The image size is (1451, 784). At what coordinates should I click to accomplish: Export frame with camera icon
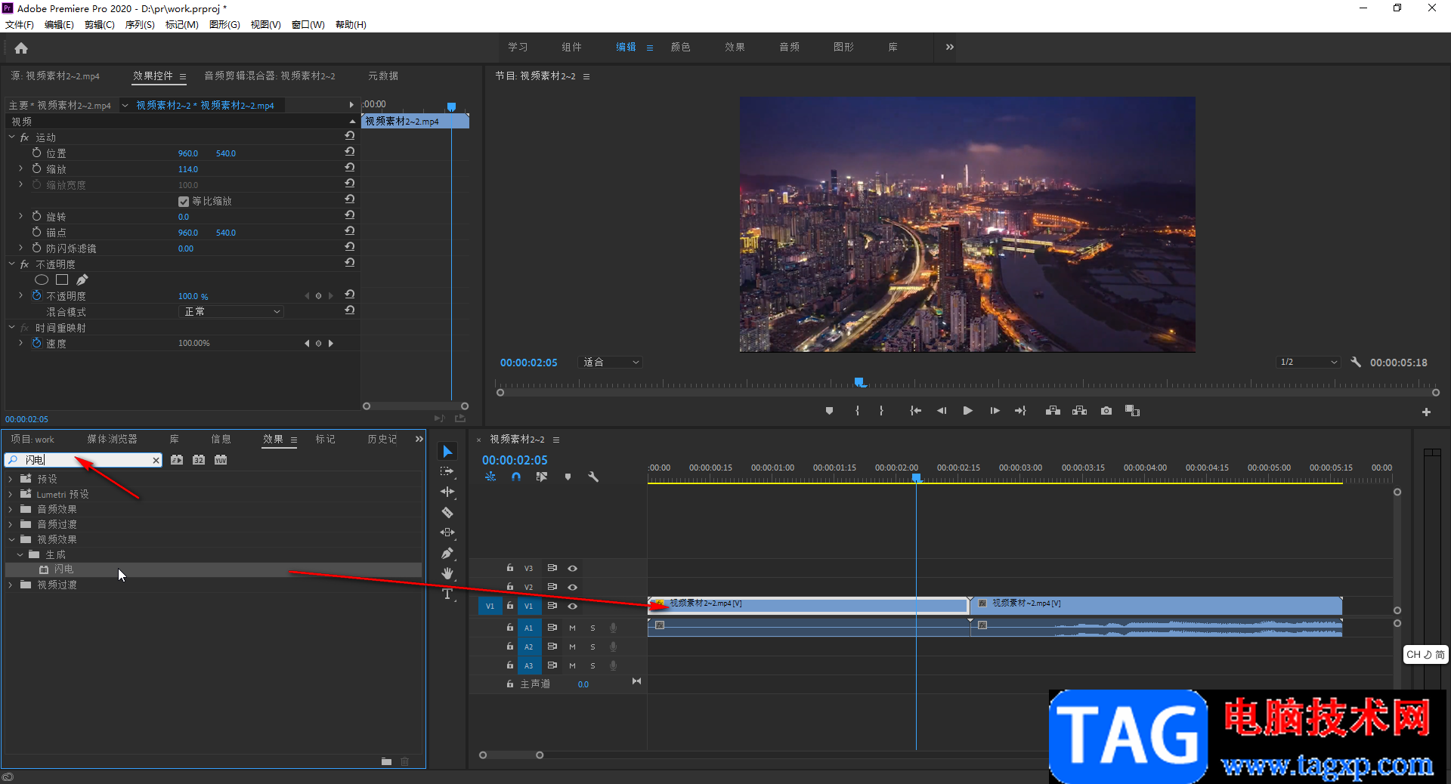1106,411
